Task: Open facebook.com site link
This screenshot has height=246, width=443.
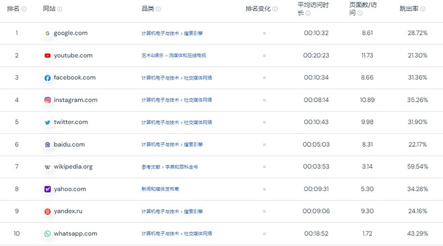Action: pos(74,78)
